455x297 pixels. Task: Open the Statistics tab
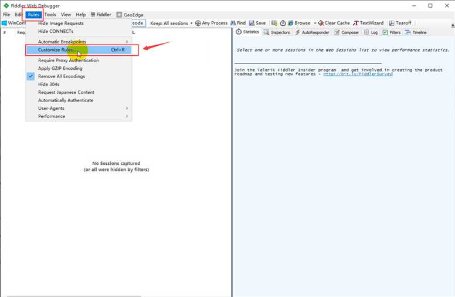(247, 32)
